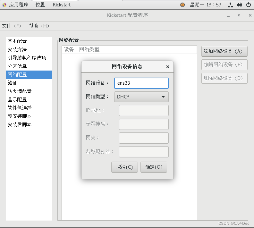Image resolution: width=254 pixels, height=228 pixels.
Task: Click 添加网络设备 (A) button
Action: tap(224, 51)
